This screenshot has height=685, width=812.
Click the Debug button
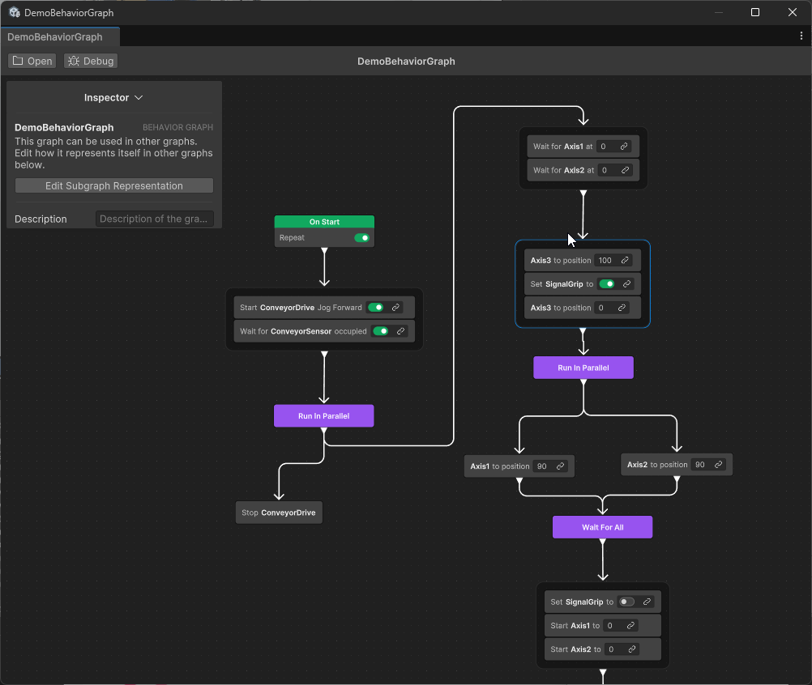tap(91, 62)
